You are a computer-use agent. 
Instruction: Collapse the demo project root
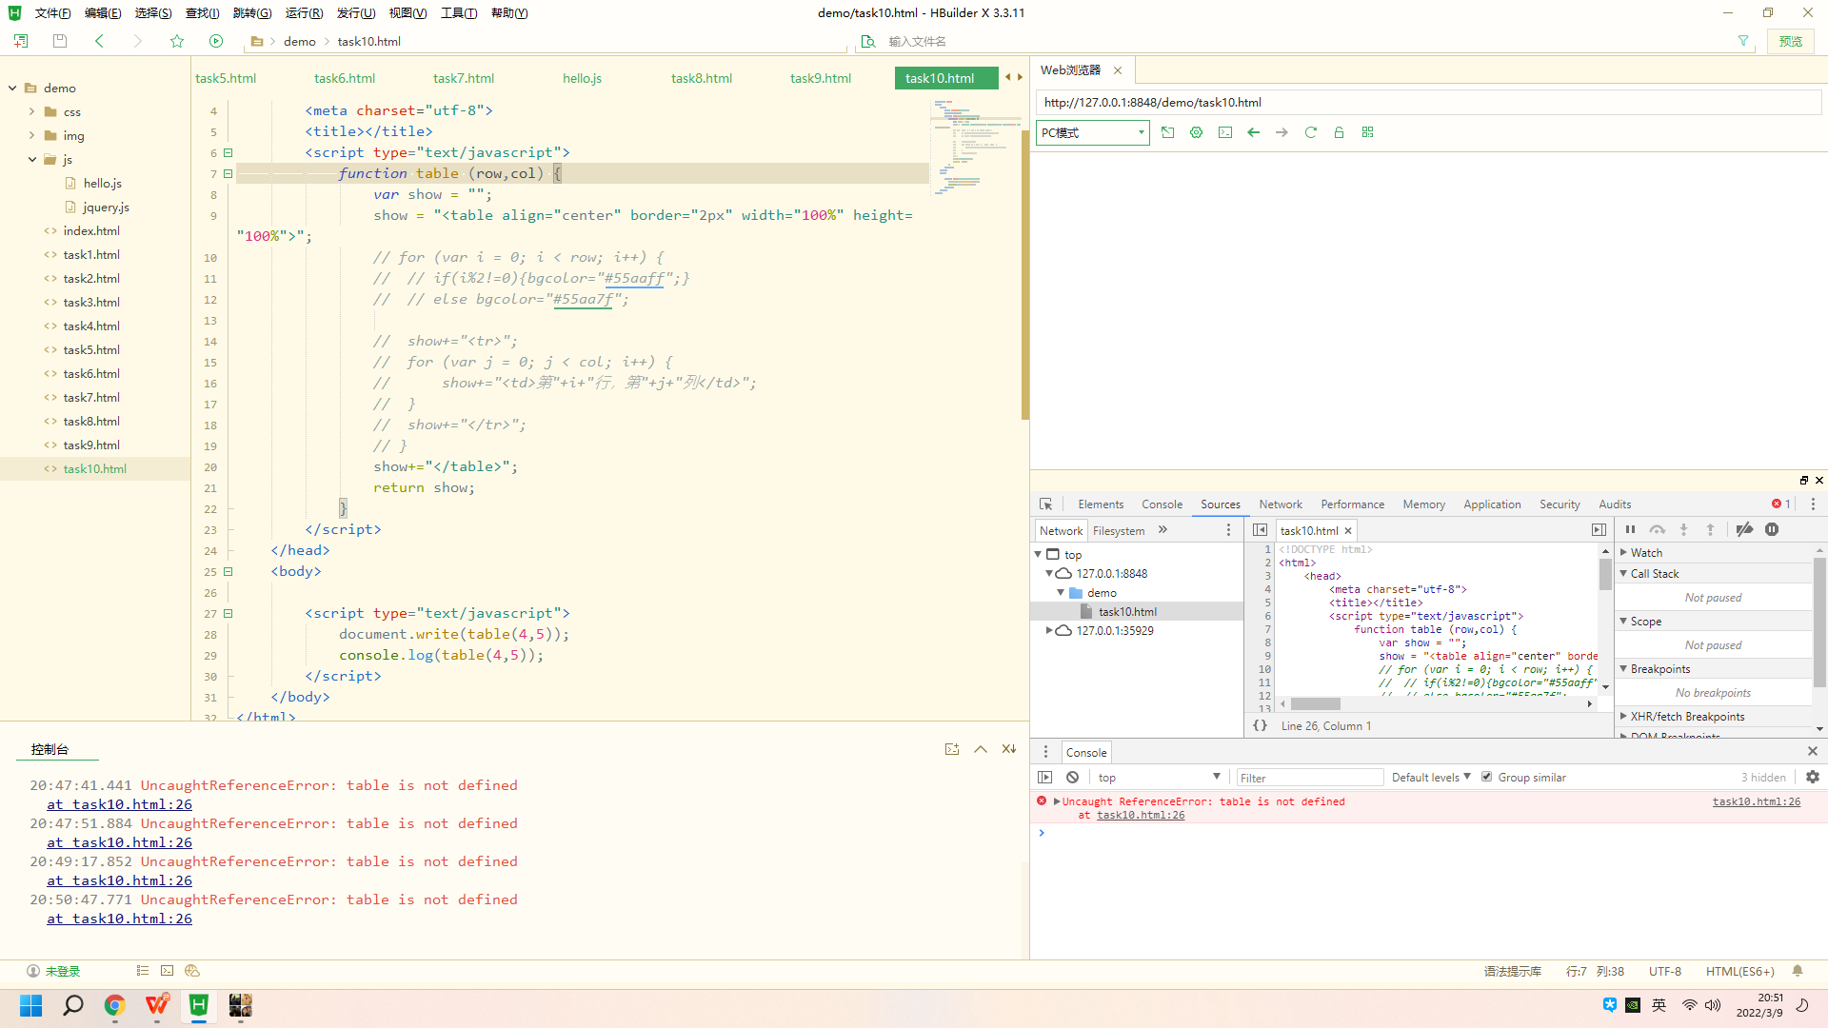tap(12, 89)
